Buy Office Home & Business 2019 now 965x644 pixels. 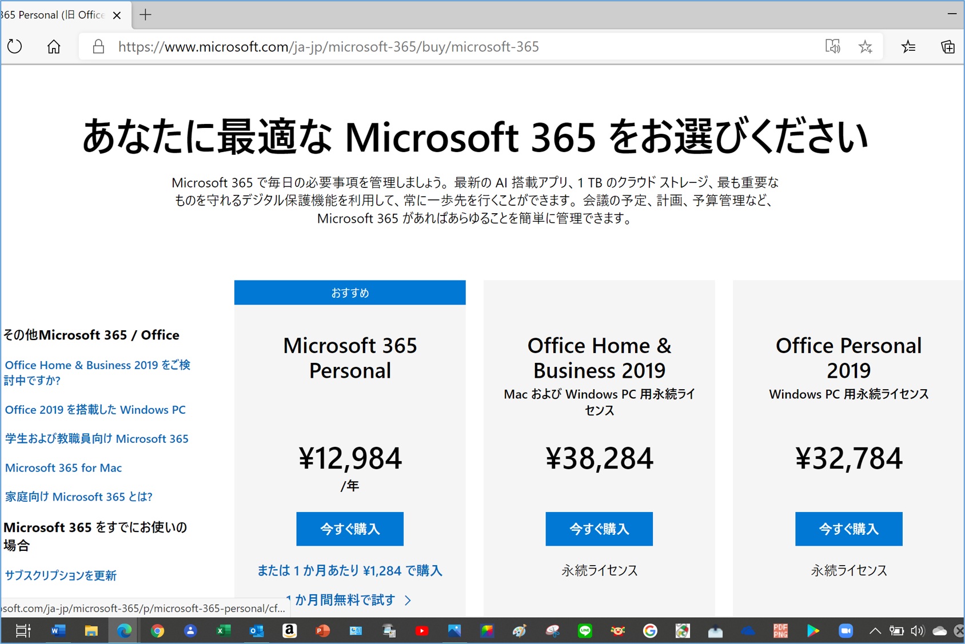pos(599,529)
